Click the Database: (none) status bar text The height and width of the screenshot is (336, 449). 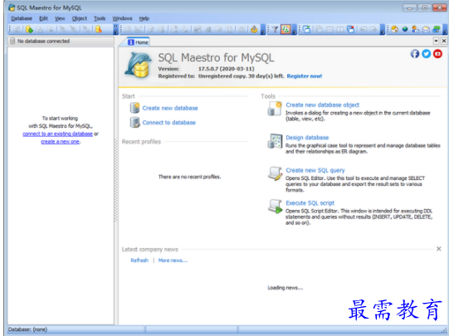(x=27, y=329)
